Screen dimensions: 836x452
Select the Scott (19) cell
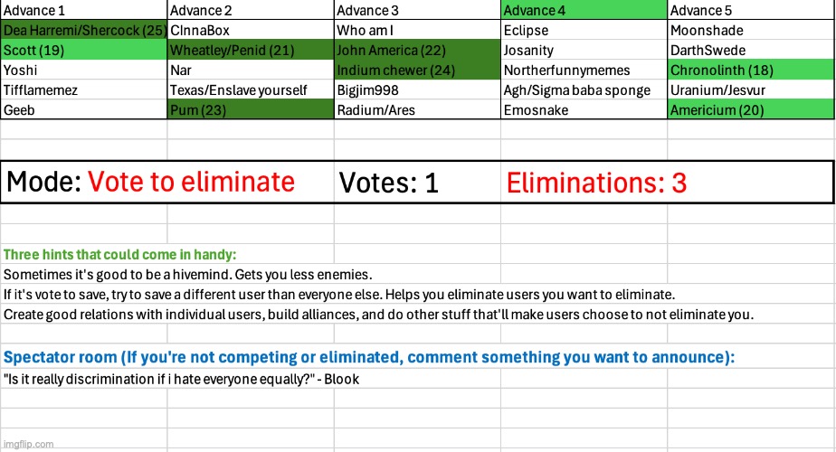83,51
